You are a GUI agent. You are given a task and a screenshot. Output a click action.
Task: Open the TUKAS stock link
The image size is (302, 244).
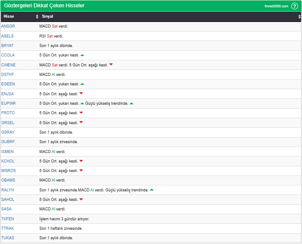pyautogui.click(x=8, y=238)
